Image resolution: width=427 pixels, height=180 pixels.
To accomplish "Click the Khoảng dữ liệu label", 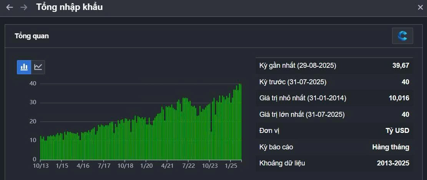I will (x=282, y=163).
